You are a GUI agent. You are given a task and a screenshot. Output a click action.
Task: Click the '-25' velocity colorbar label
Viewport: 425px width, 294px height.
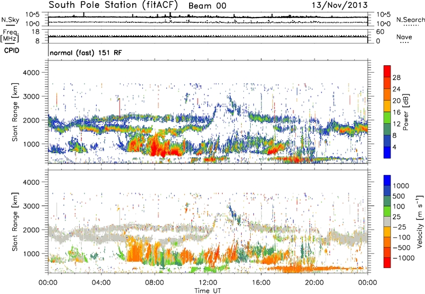(399, 227)
